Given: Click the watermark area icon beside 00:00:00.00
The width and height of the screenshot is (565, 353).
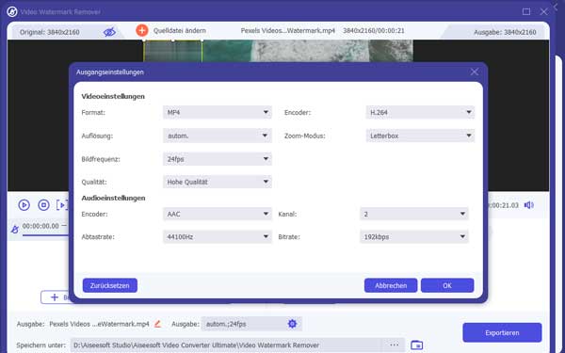Looking at the screenshot, I should point(15,229).
